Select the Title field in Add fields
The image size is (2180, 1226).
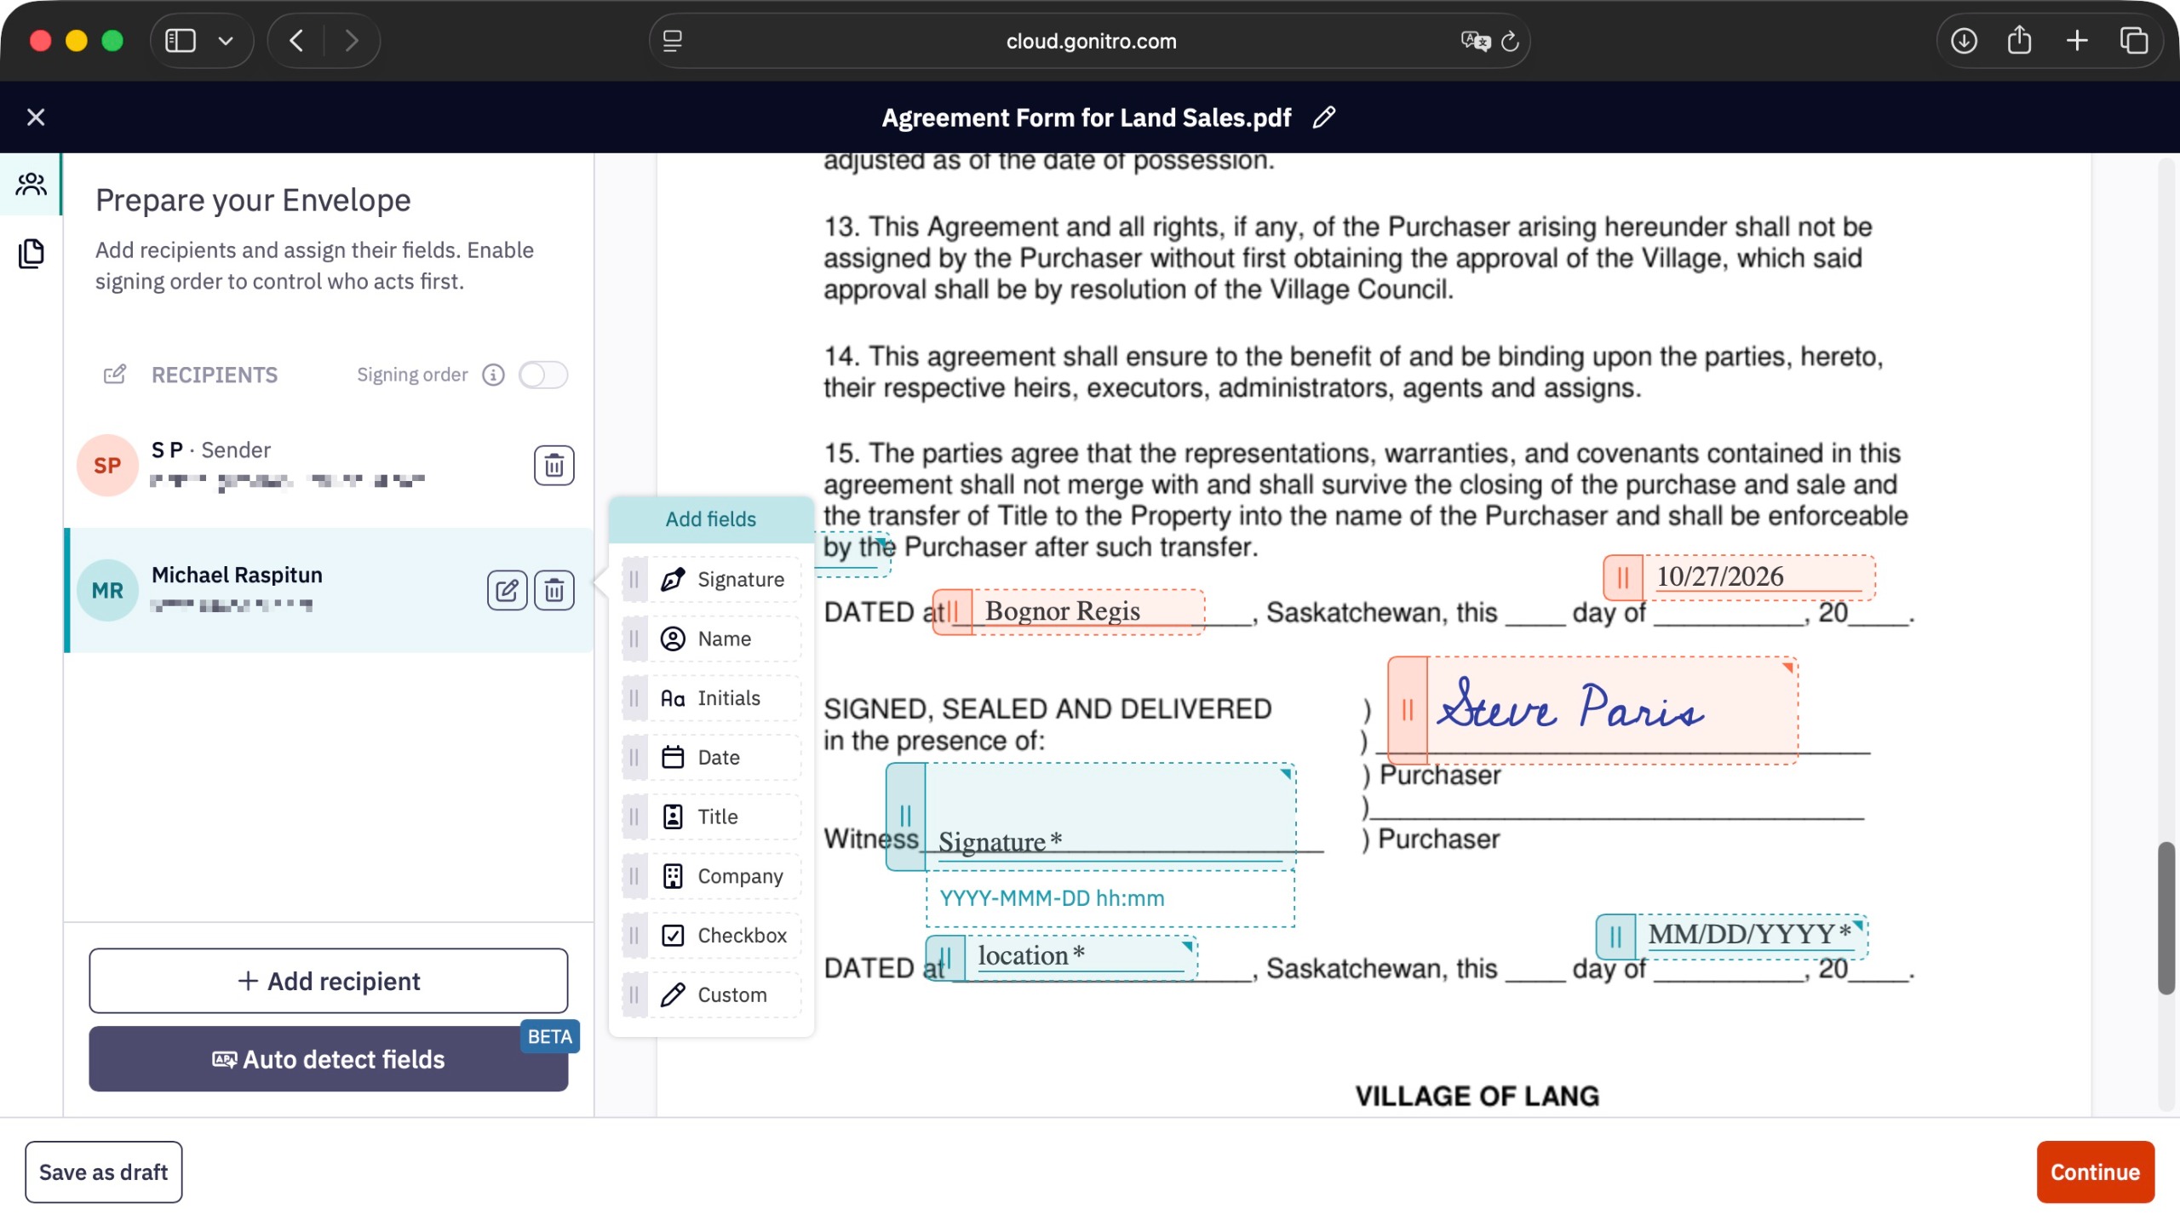coord(712,817)
